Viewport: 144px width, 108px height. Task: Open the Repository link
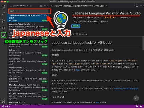pyautogui.click(x=126, y=18)
